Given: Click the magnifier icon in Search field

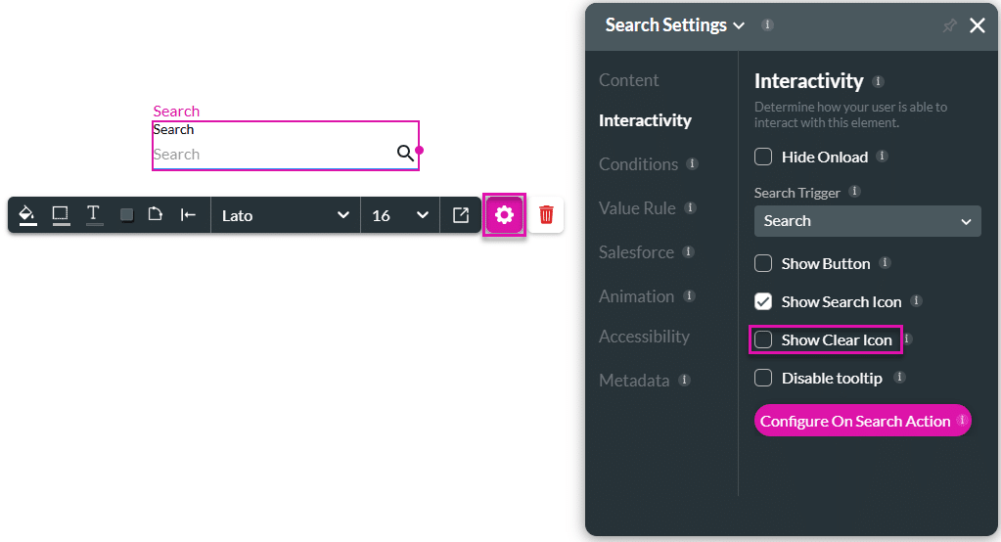Looking at the screenshot, I should coord(405,153).
